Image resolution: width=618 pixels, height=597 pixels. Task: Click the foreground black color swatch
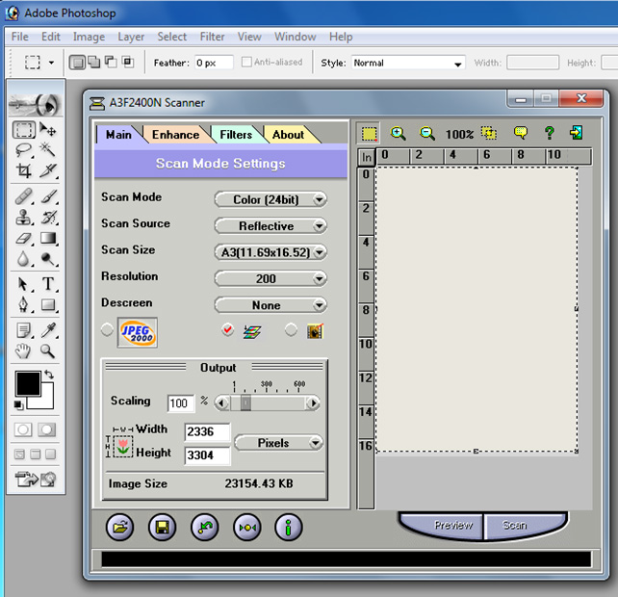[28, 383]
